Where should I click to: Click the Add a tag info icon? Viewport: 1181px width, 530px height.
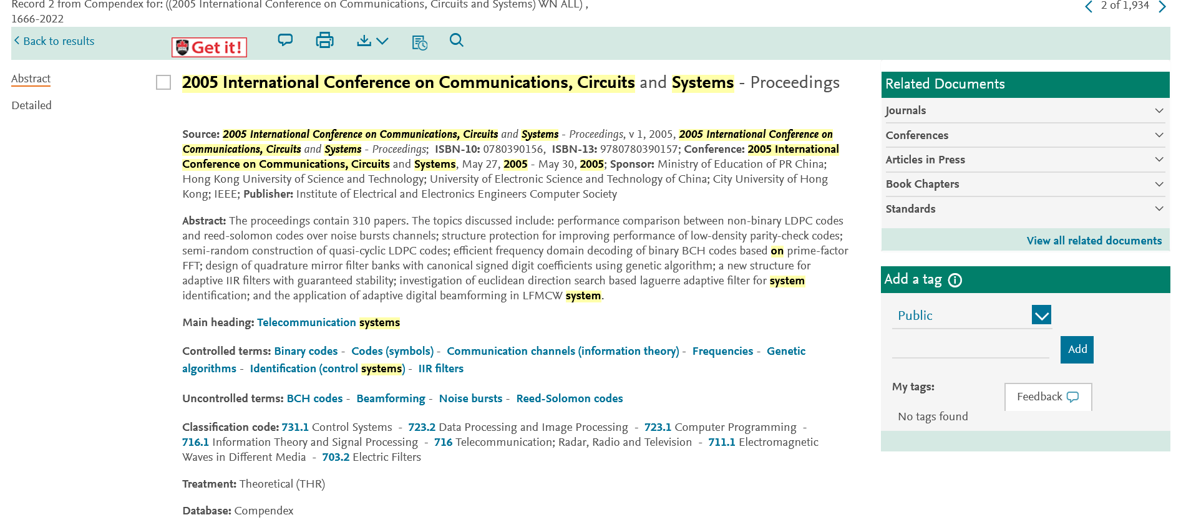955,280
